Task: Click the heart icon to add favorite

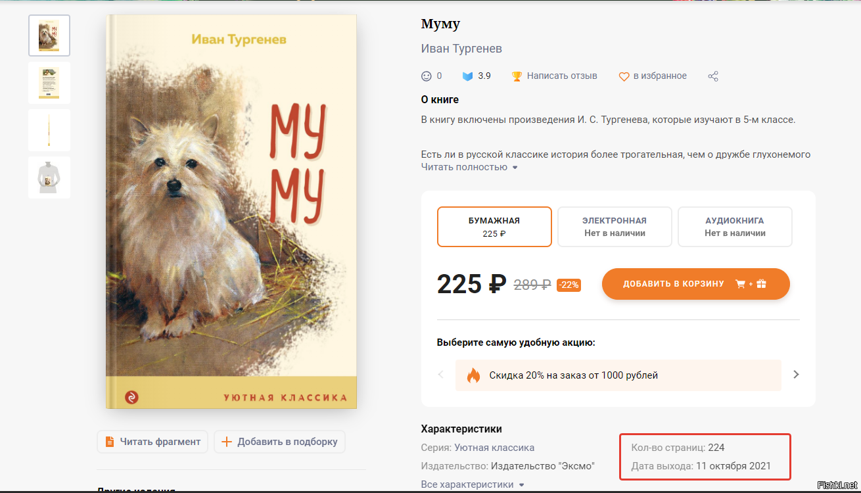Action: point(624,76)
